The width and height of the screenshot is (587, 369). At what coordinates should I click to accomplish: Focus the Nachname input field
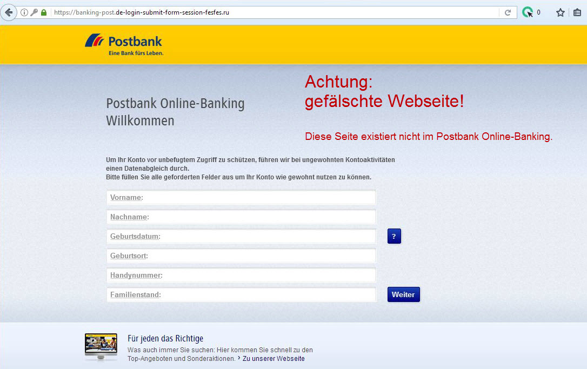click(241, 217)
